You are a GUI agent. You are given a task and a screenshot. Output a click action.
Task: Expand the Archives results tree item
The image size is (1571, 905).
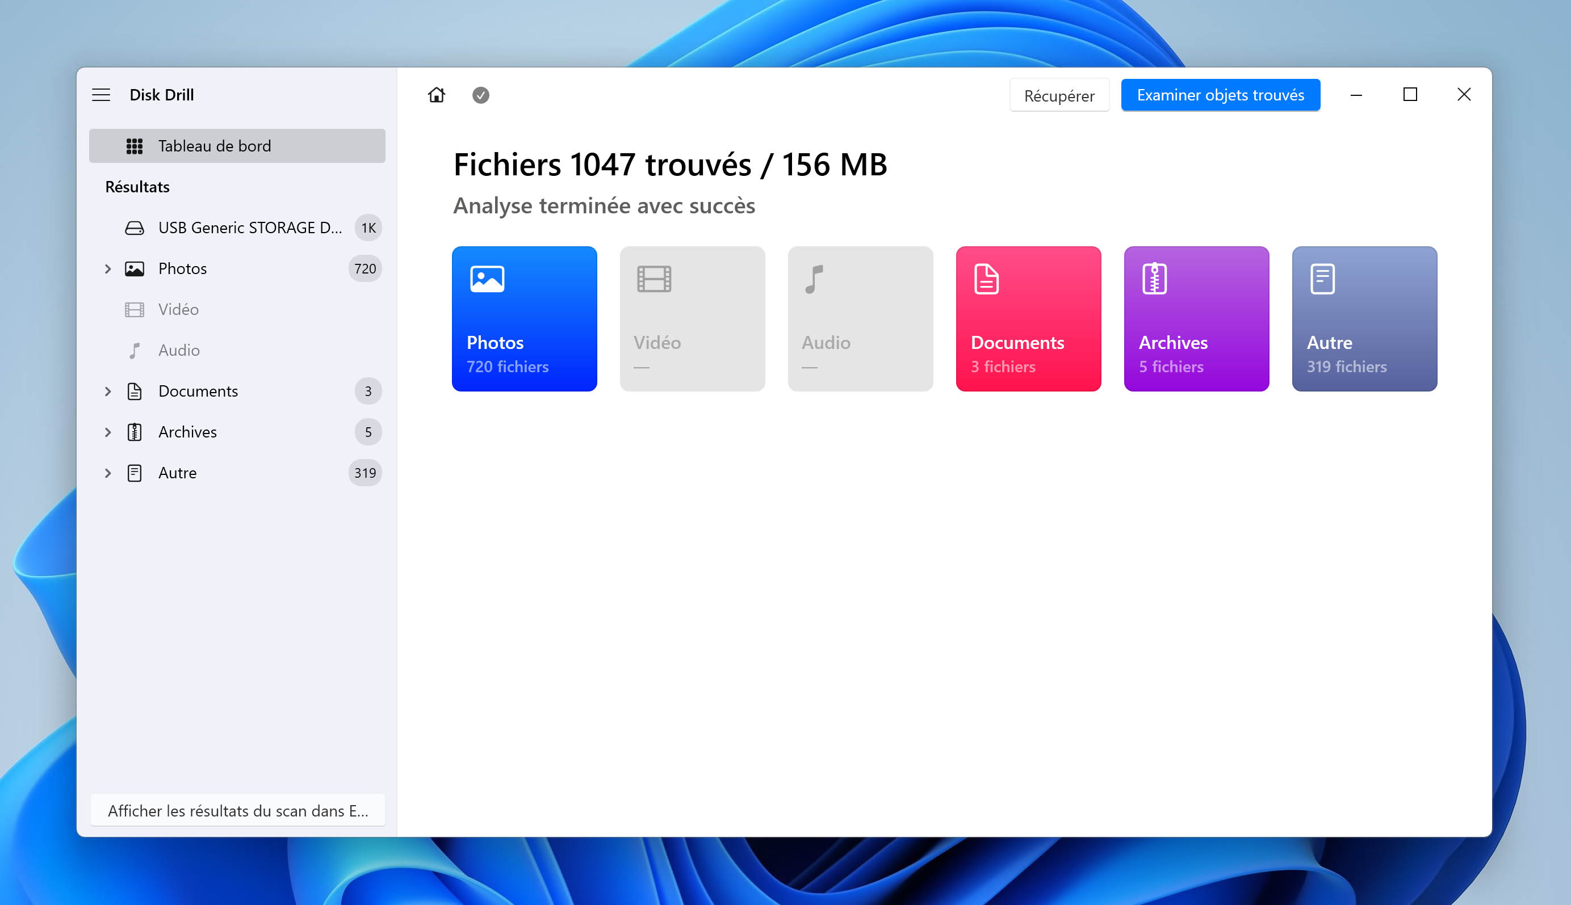coord(107,431)
